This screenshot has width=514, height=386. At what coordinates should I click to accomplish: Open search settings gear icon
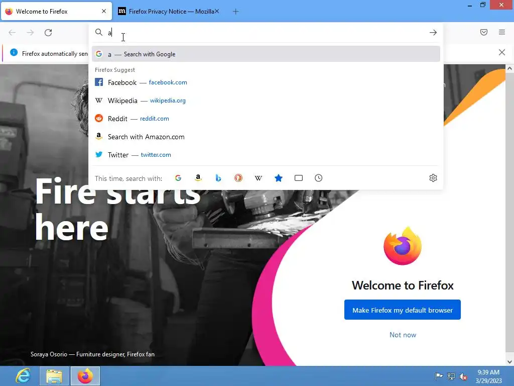point(433,178)
